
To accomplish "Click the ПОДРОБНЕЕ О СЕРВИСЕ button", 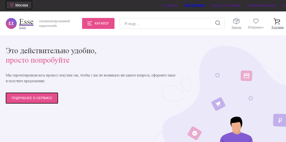I will coord(32,98).
